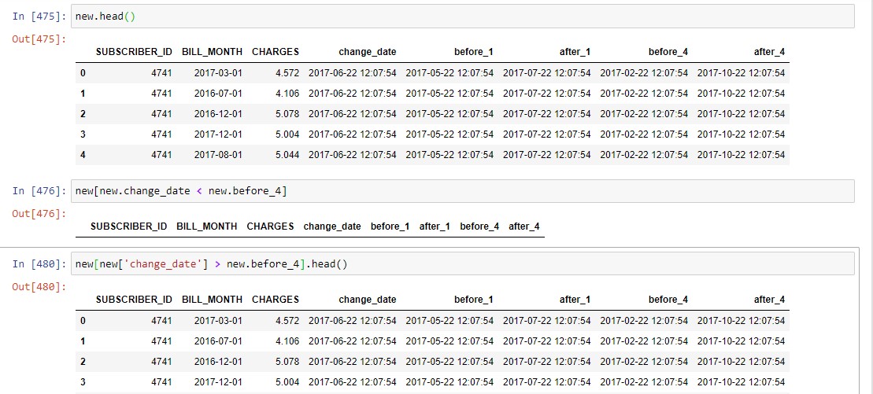873x394 pixels.
Task: Click CHARGES header in empty Out[476] table
Action: coord(270,226)
